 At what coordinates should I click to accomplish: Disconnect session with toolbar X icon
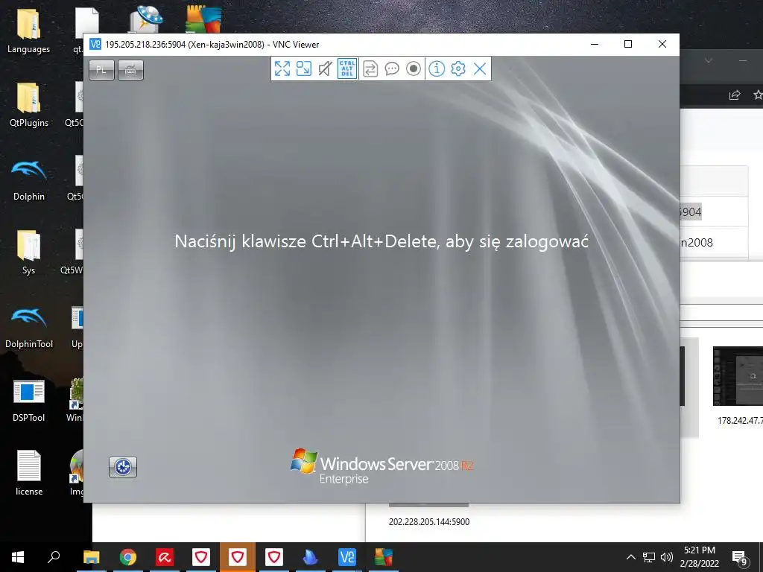[x=480, y=69]
